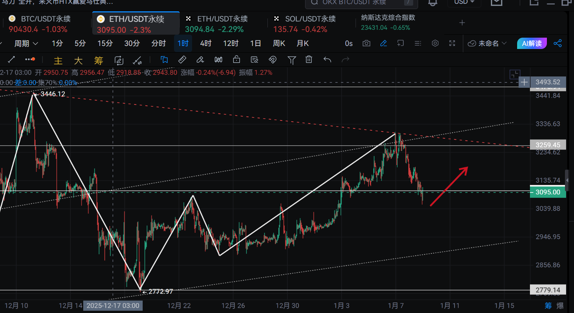Add a new symbol tab with plus

(x=462, y=23)
